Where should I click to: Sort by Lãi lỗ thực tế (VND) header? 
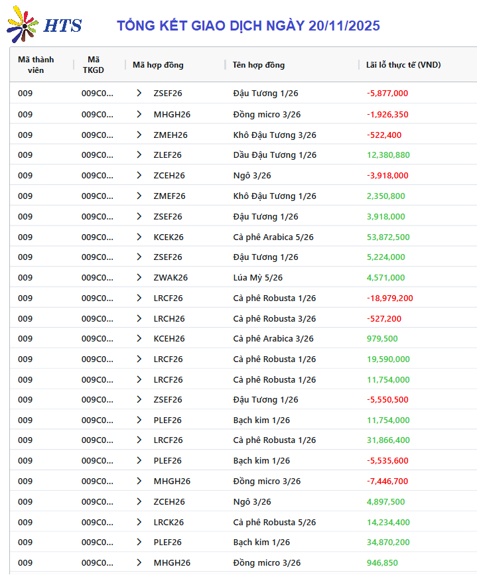(403, 65)
